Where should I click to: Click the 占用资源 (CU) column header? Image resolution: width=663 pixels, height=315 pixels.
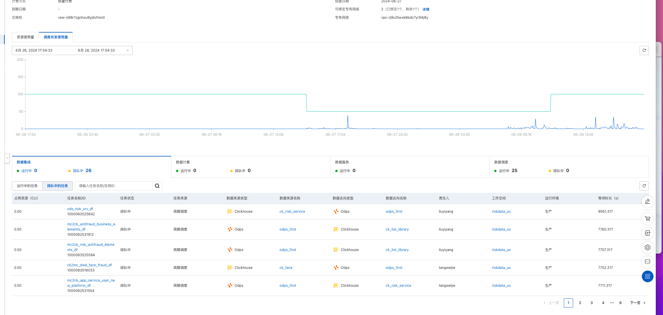tap(26, 198)
